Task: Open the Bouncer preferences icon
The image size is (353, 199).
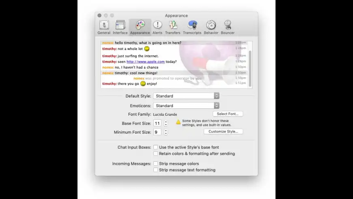Action: 228,27
